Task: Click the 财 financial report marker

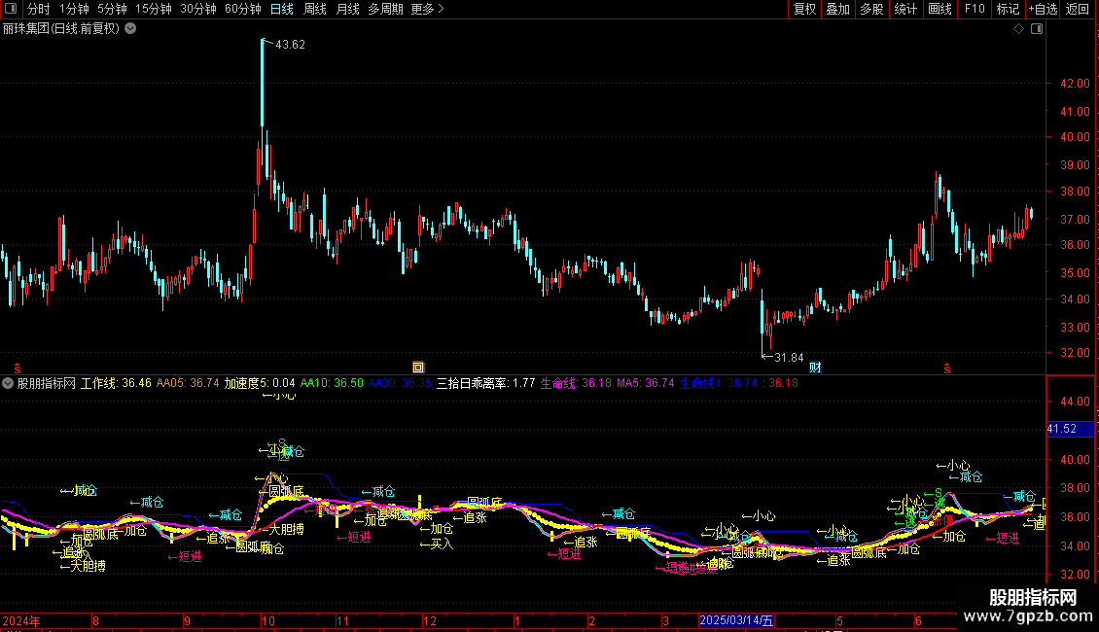Action: 815,368
